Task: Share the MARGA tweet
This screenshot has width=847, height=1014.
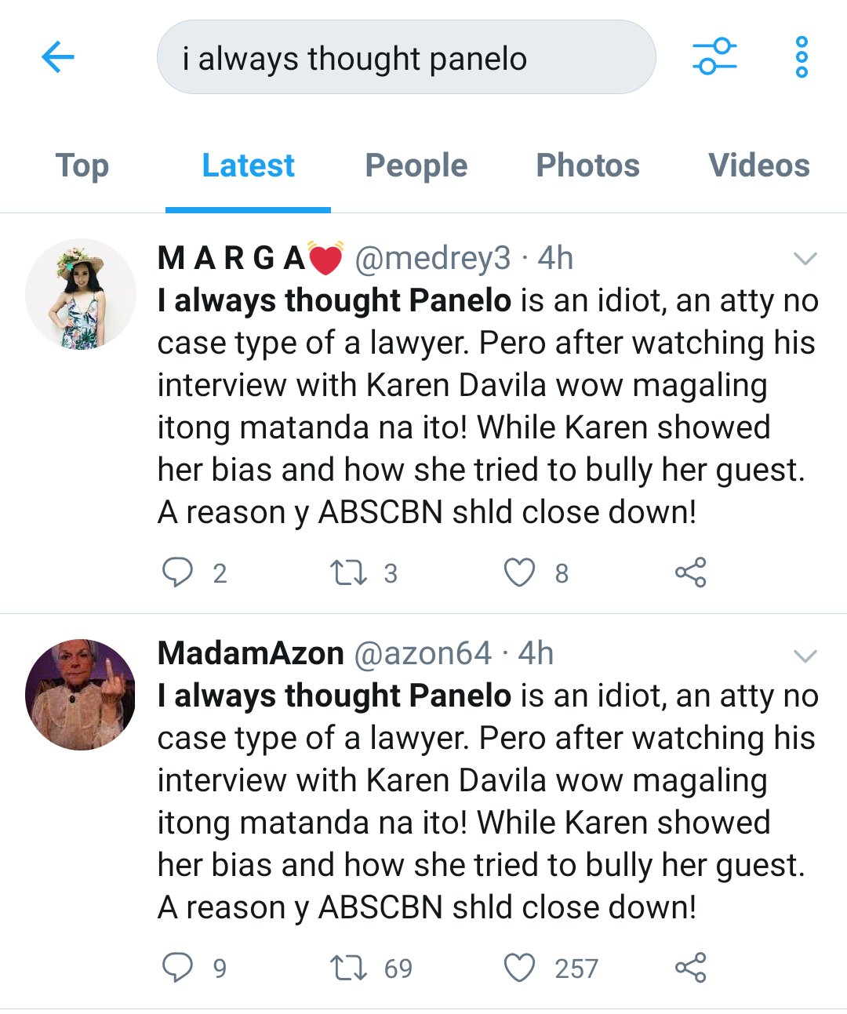Action: (x=691, y=572)
